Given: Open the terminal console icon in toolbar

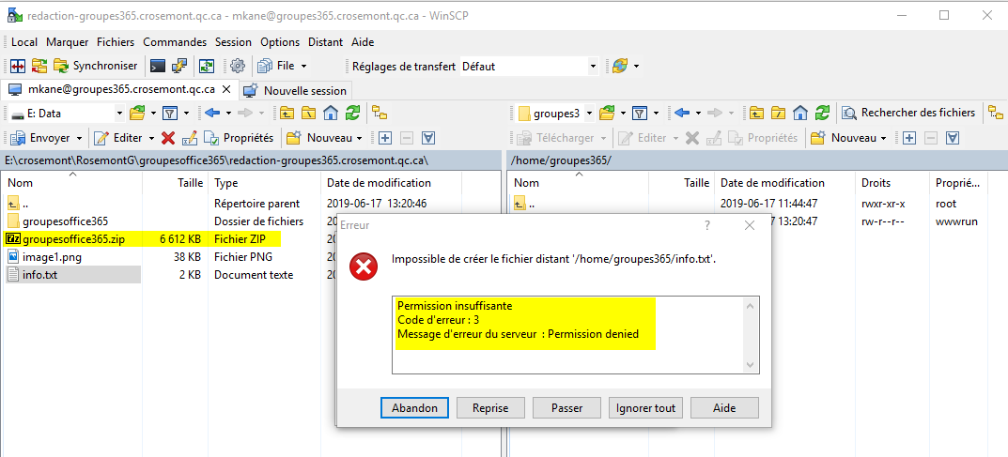Looking at the screenshot, I should point(159,66).
